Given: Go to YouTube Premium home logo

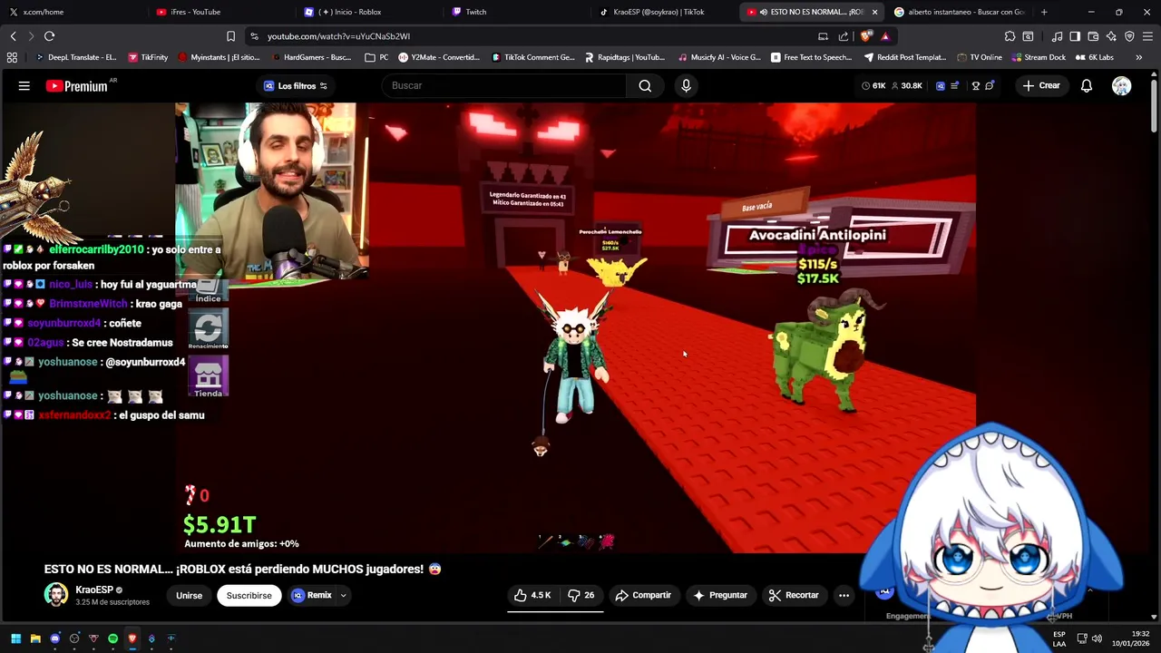Looking at the screenshot, I should coord(77,86).
